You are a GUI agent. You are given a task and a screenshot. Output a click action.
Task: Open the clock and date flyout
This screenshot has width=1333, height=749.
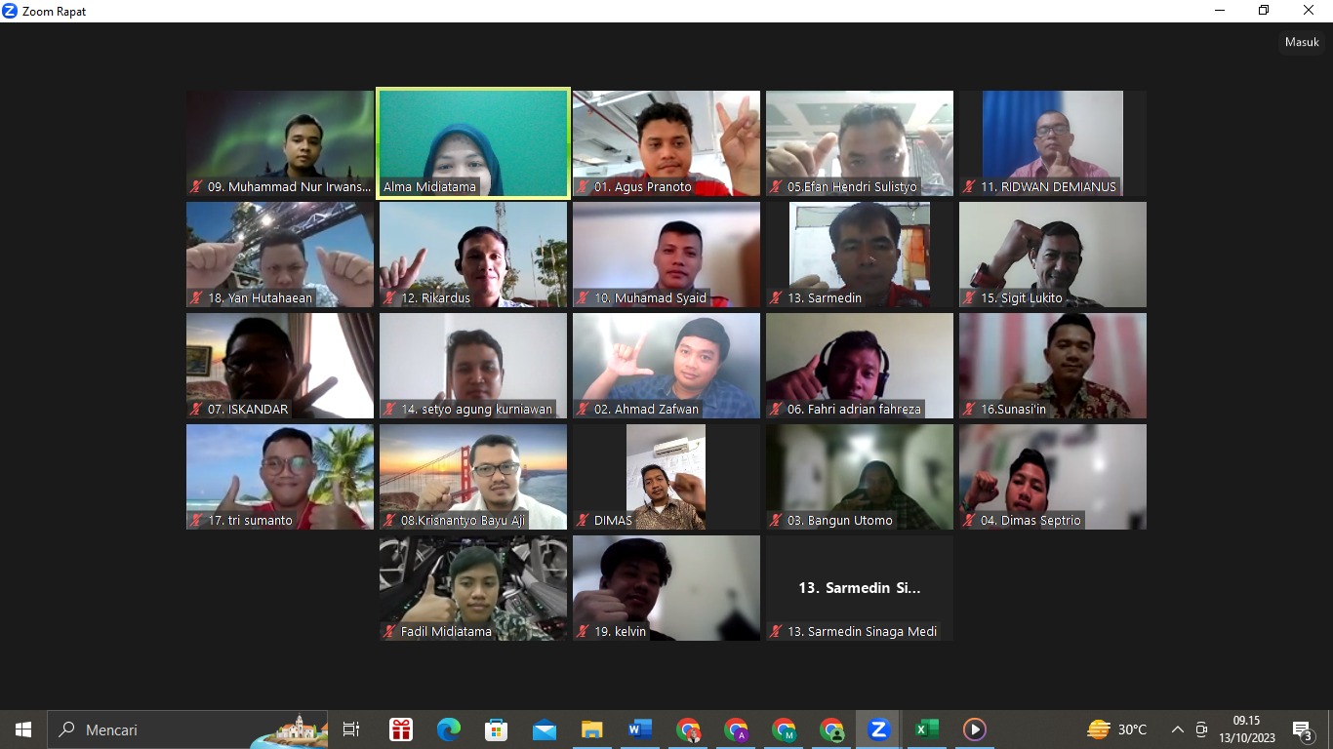(x=1246, y=729)
